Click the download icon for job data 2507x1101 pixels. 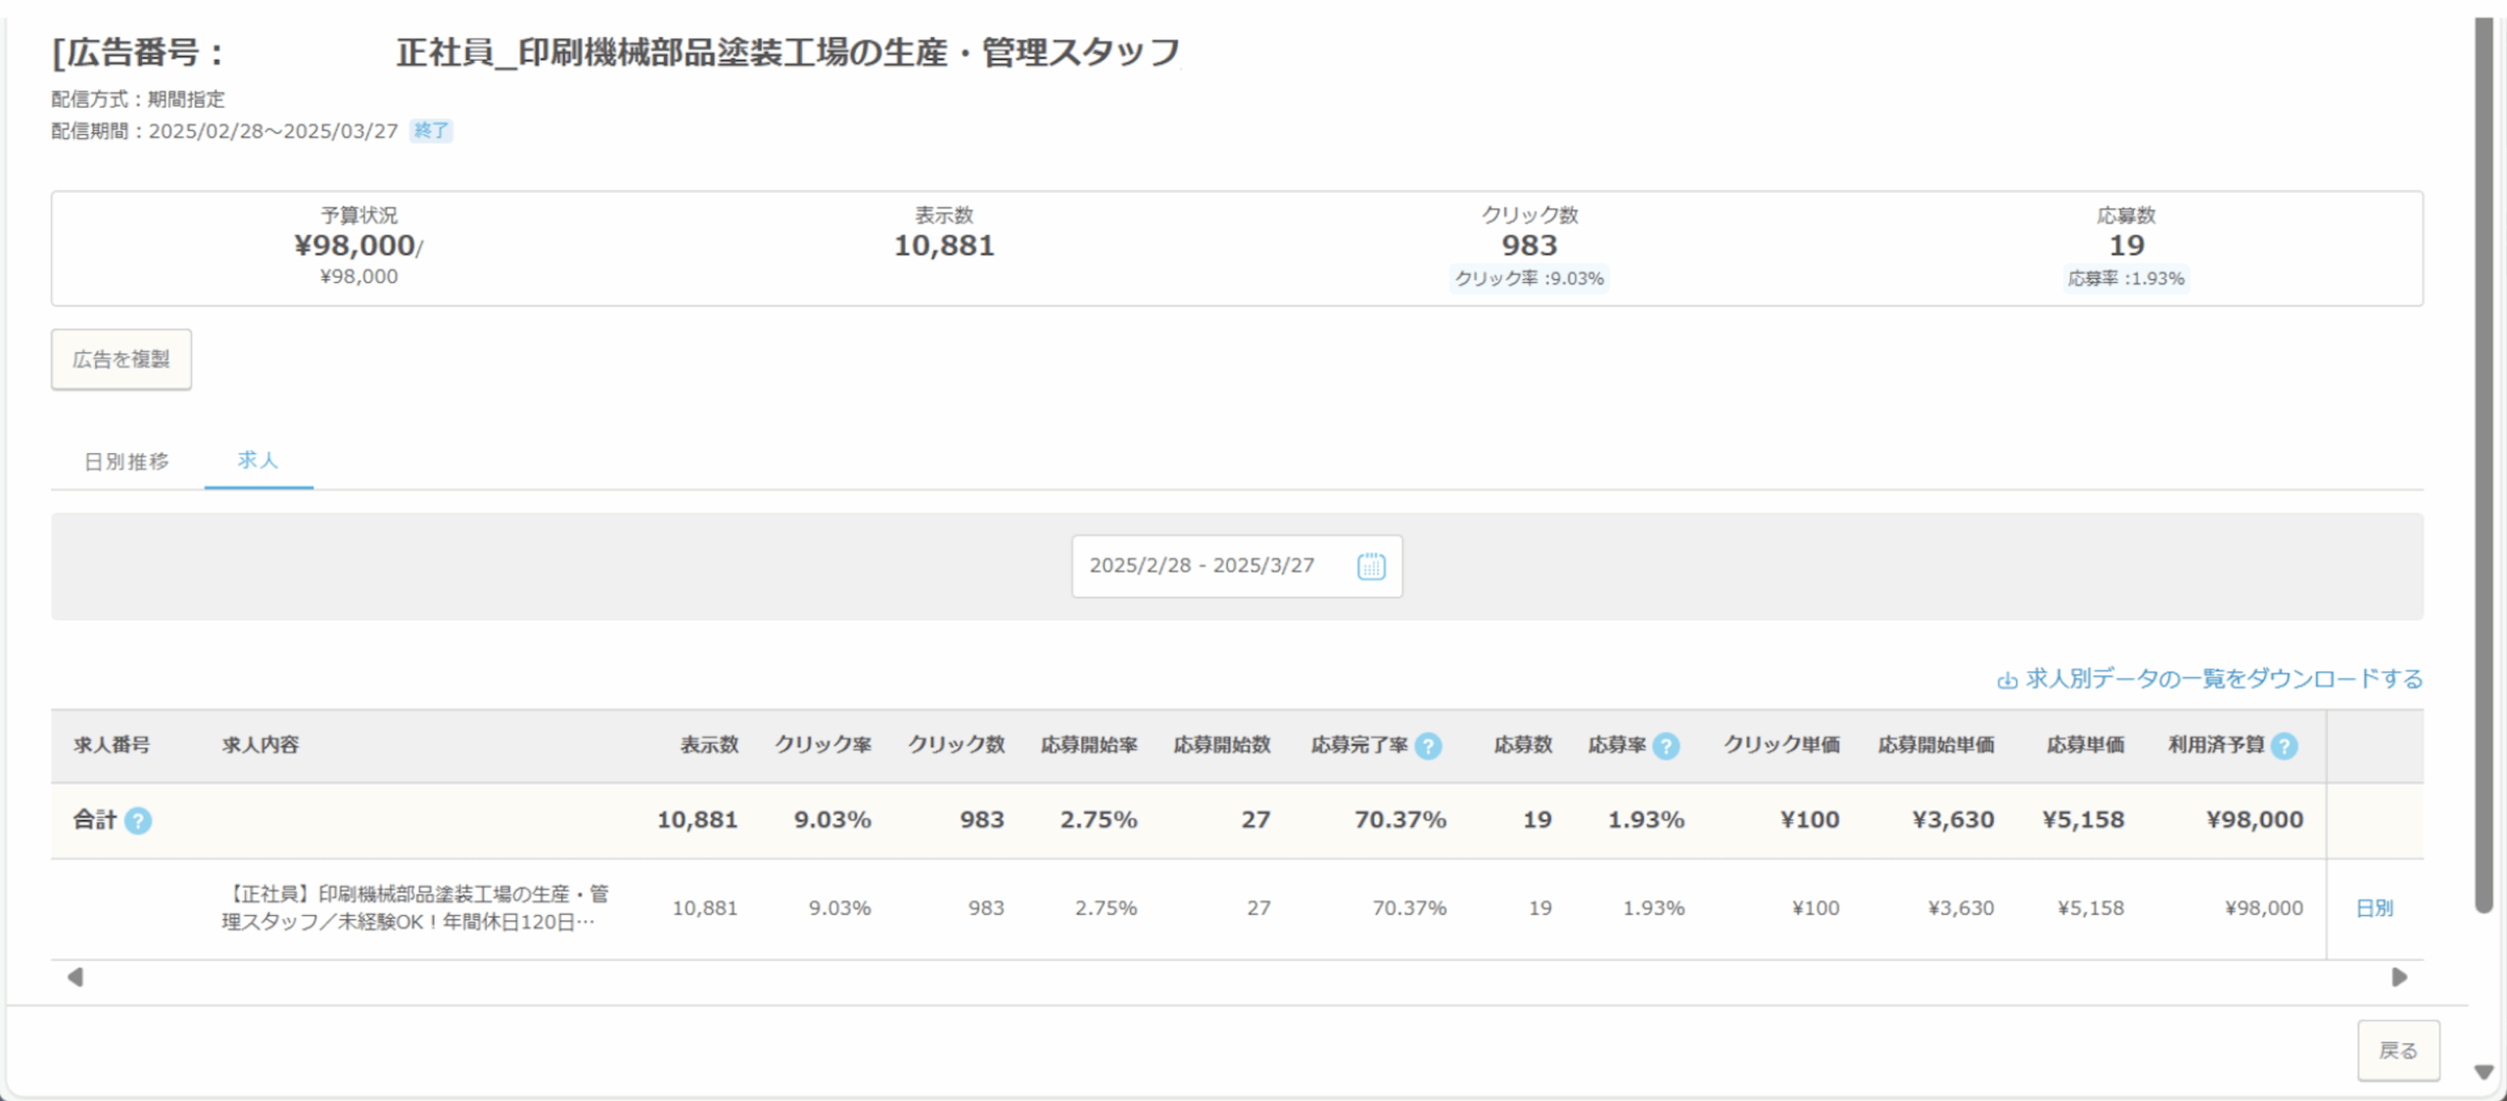(x=2007, y=679)
